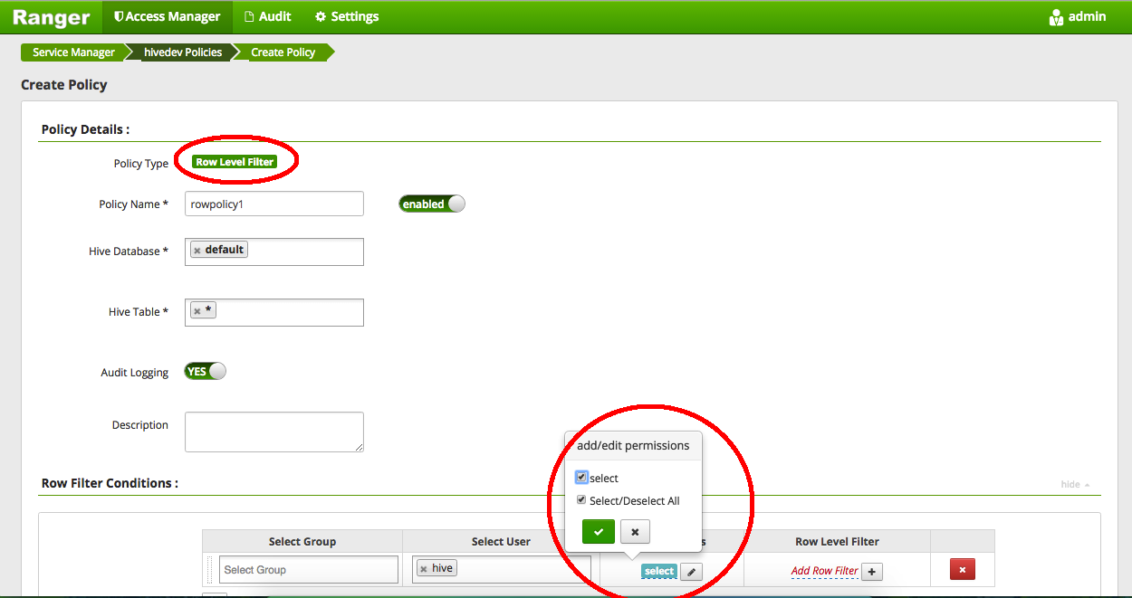Click the pencil icon to edit permissions
This screenshot has height=598, width=1132.
[x=690, y=571]
